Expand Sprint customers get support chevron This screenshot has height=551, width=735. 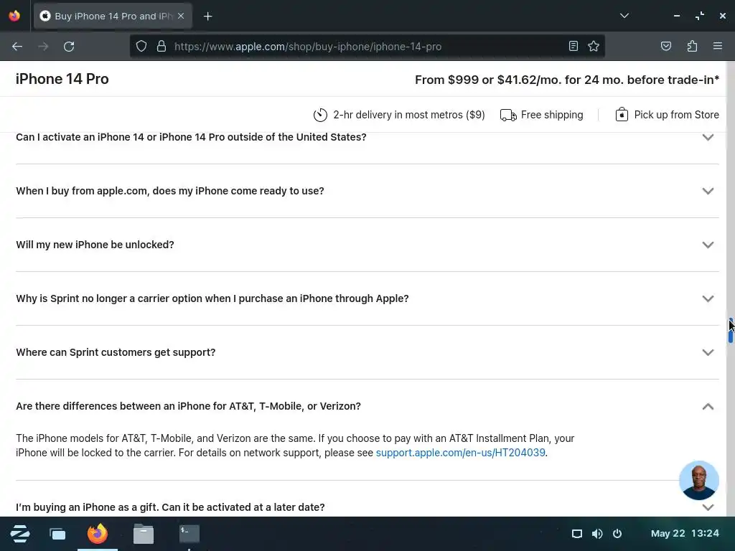click(x=708, y=352)
